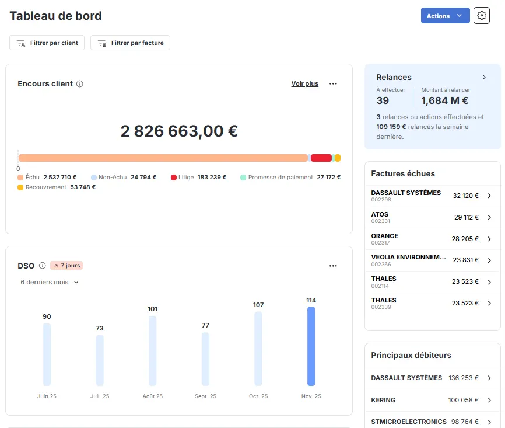Image resolution: width=505 pixels, height=428 pixels.
Task: Expand the THALES invoice 002114 entry
Action: 490,281
